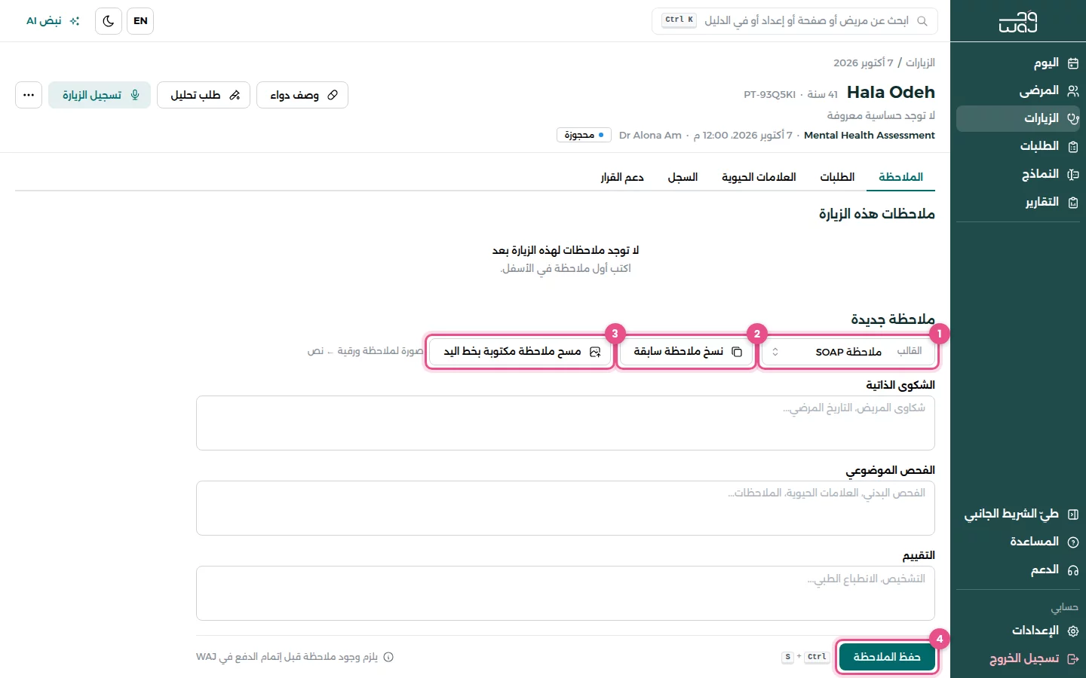Screen dimensions: 1086x678
Task: Open المساعدة help question-mark icon
Action: (x=1073, y=542)
